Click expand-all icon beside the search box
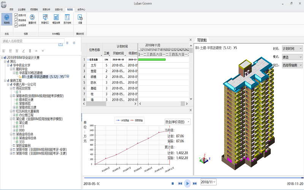The height and width of the screenshot is (190, 304). click(x=67, y=43)
